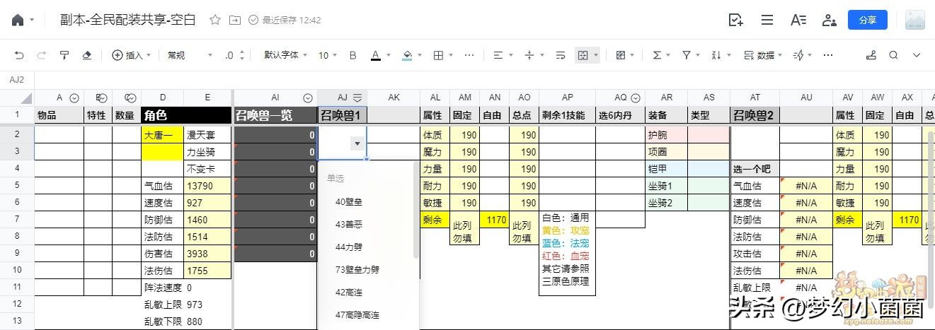Click the fill color bucket swatch
Image resolution: width=935 pixels, height=330 pixels.
tap(407, 55)
